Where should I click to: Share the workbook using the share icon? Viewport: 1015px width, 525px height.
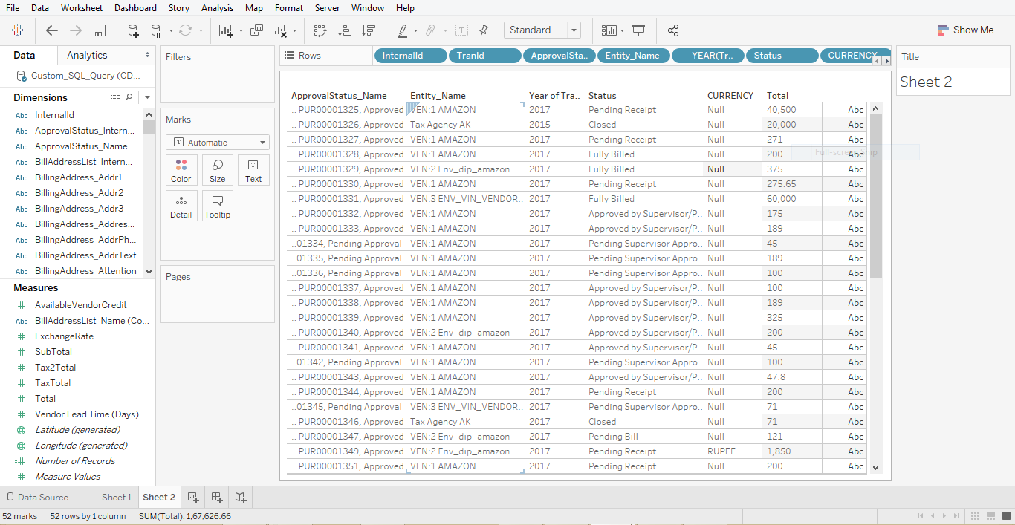coord(673,30)
